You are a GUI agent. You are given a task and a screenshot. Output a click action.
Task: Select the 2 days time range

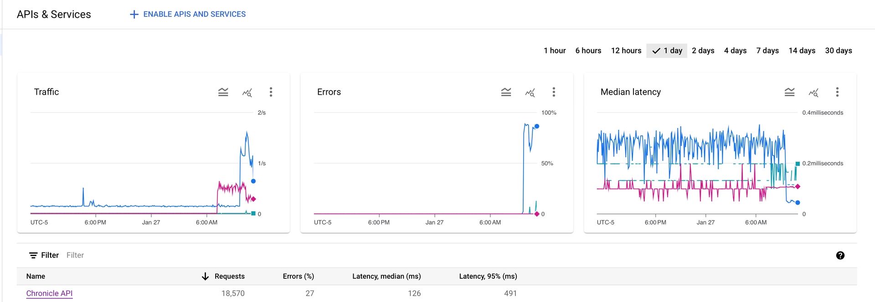(703, 51)
